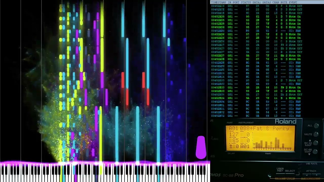The width and height of the screenshot is (324, 182).
Task: Select the 'B 1 Note On' log row
Action: (x=256, y=98)
